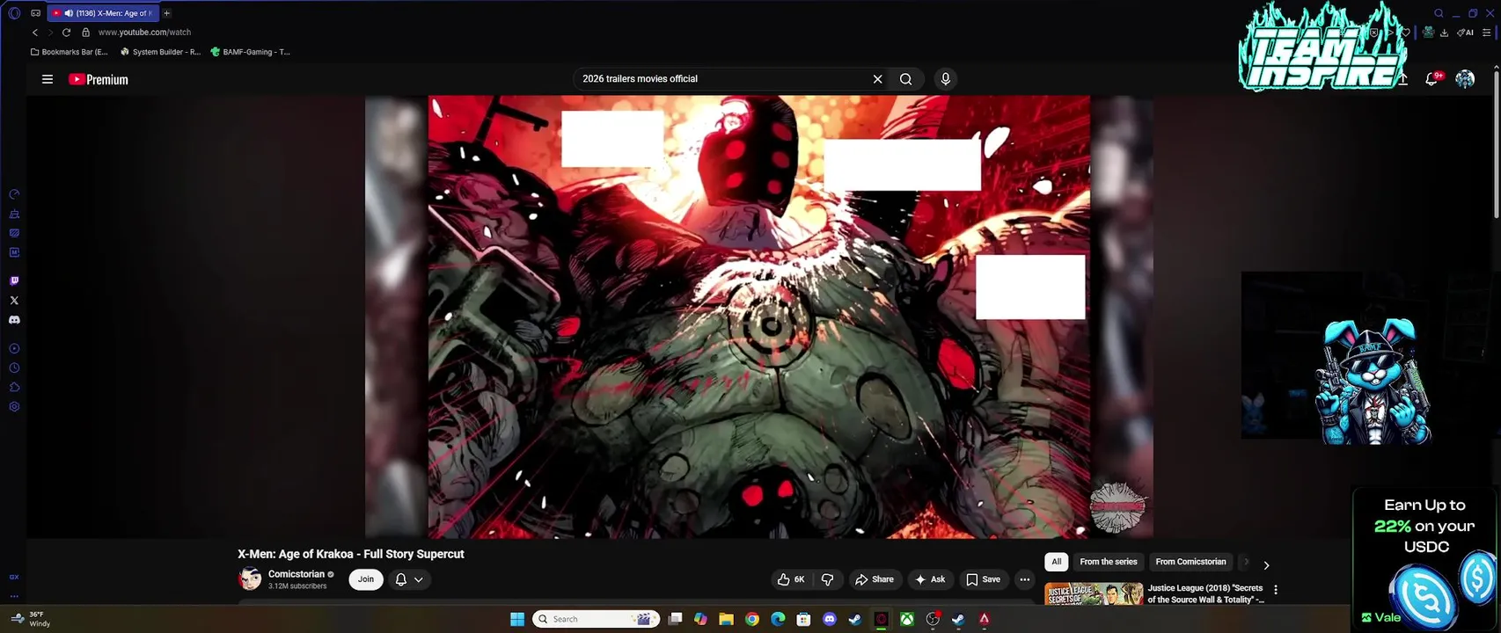
Task: Share the video
Action: [x=875, y=579]
